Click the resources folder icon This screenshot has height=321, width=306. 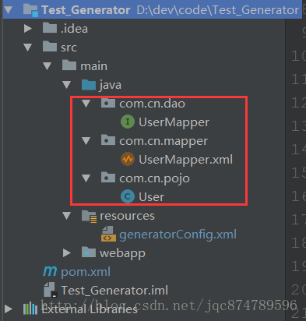tap(89, 216)
